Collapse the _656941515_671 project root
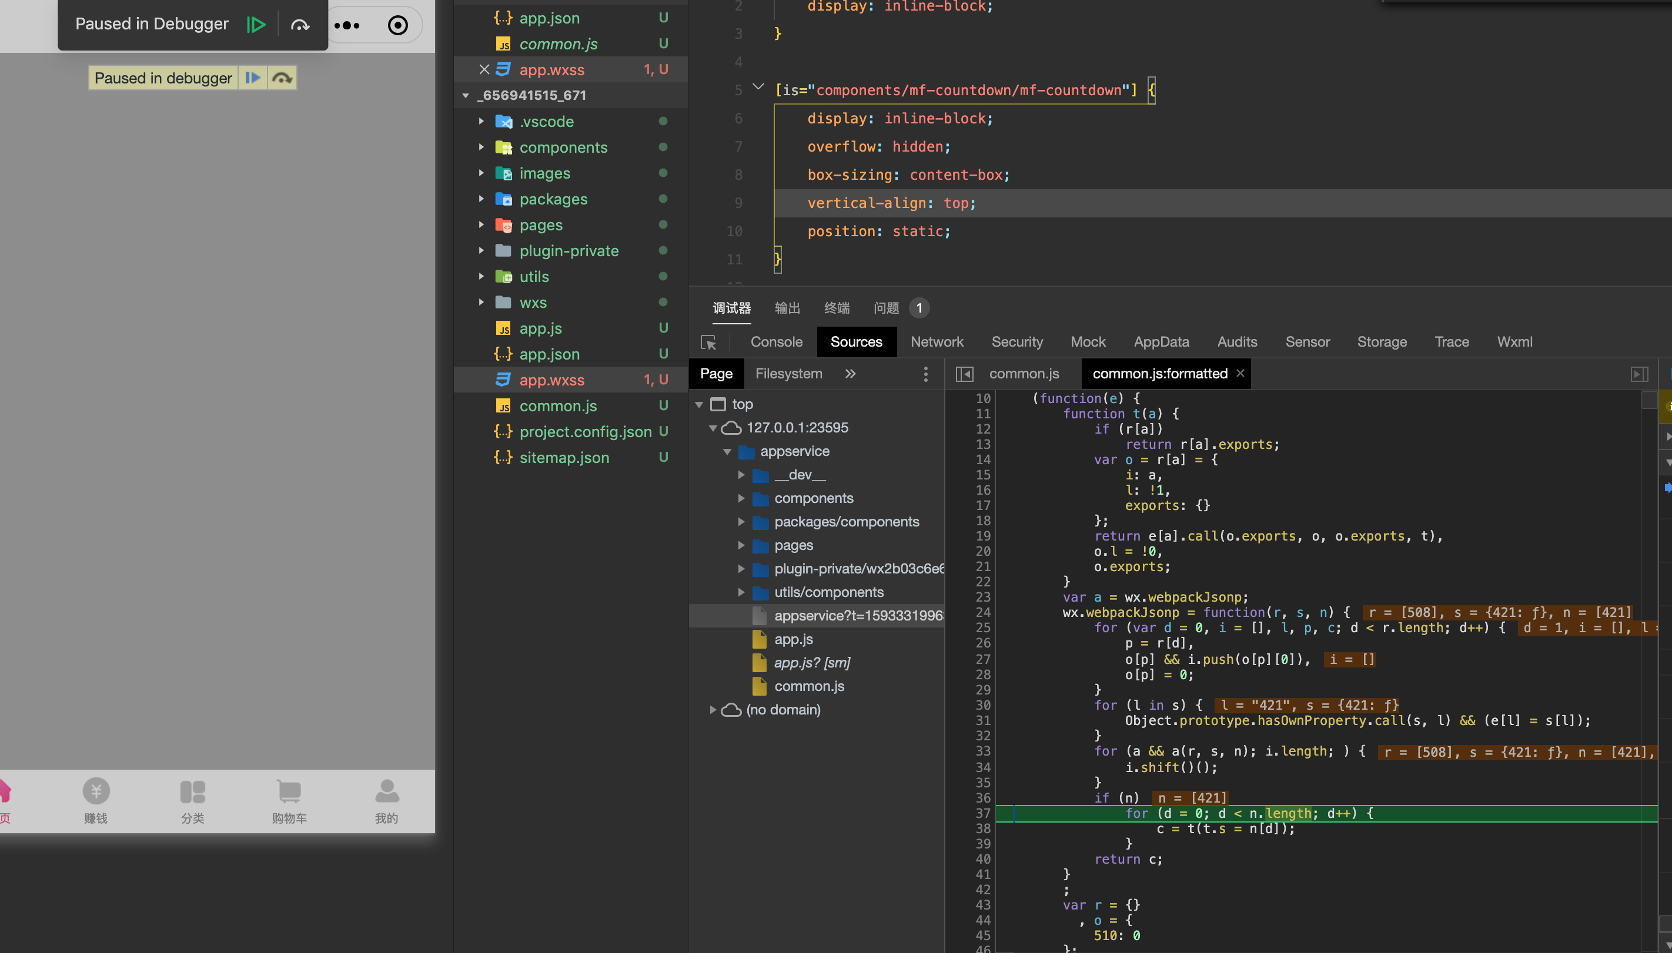Screen dimensions: 1672x953 (466, 96)
